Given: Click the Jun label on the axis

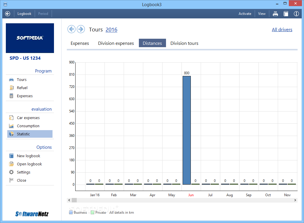Looking at the screenshot, I should pos(191,195).
